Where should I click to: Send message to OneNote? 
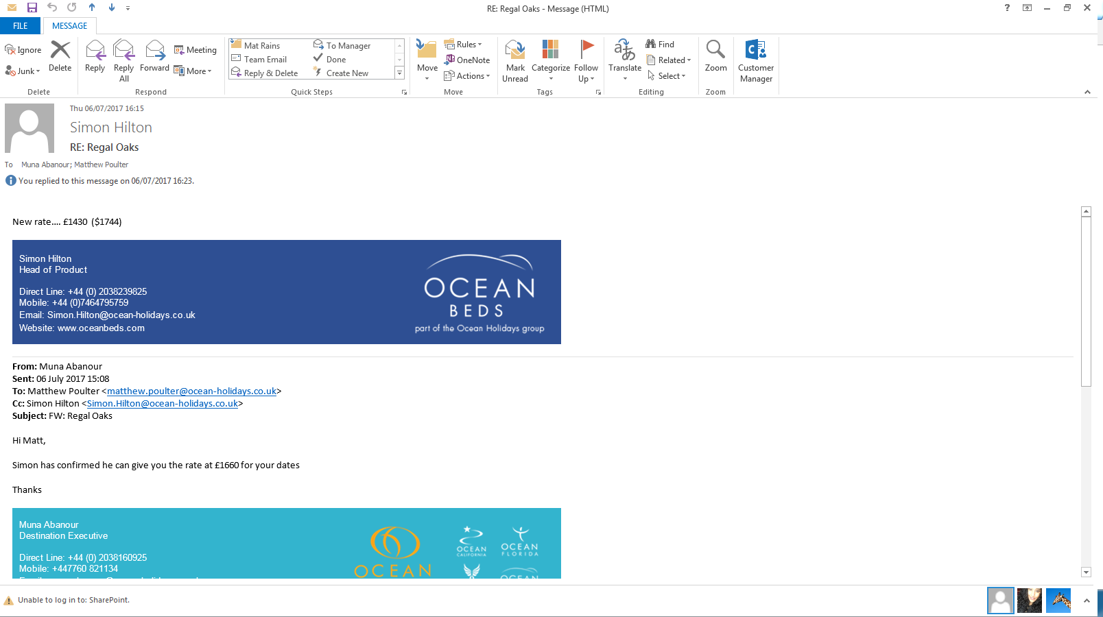(467, 60)
